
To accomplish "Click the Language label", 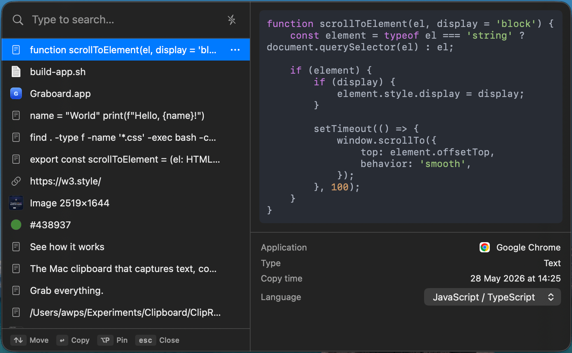I will pyautogui.click(x=281, y=297).
